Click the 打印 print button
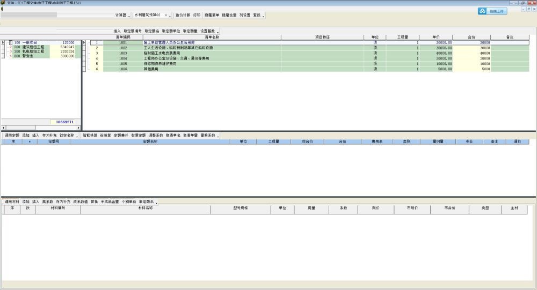This screenshot has width=537, height=290. (197, 16)
